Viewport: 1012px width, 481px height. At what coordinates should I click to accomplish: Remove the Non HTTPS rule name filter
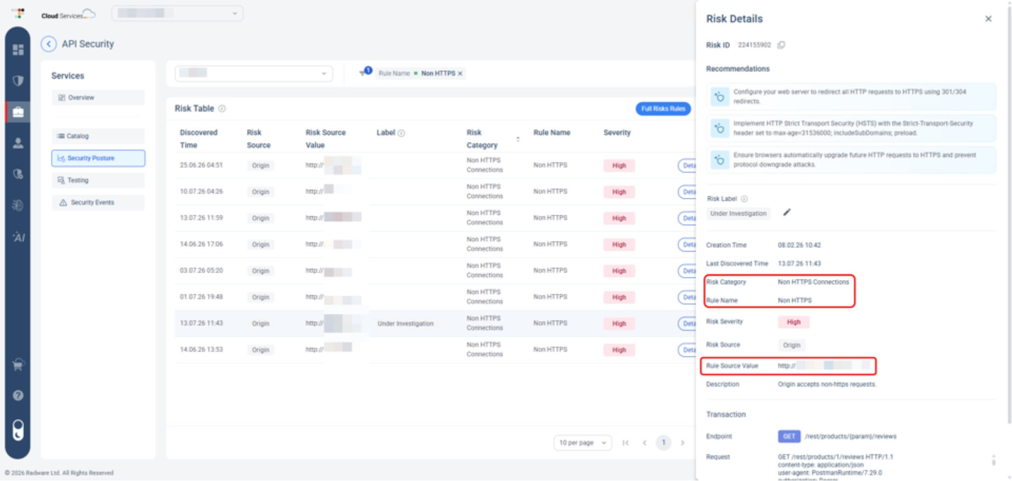(460, 73)
